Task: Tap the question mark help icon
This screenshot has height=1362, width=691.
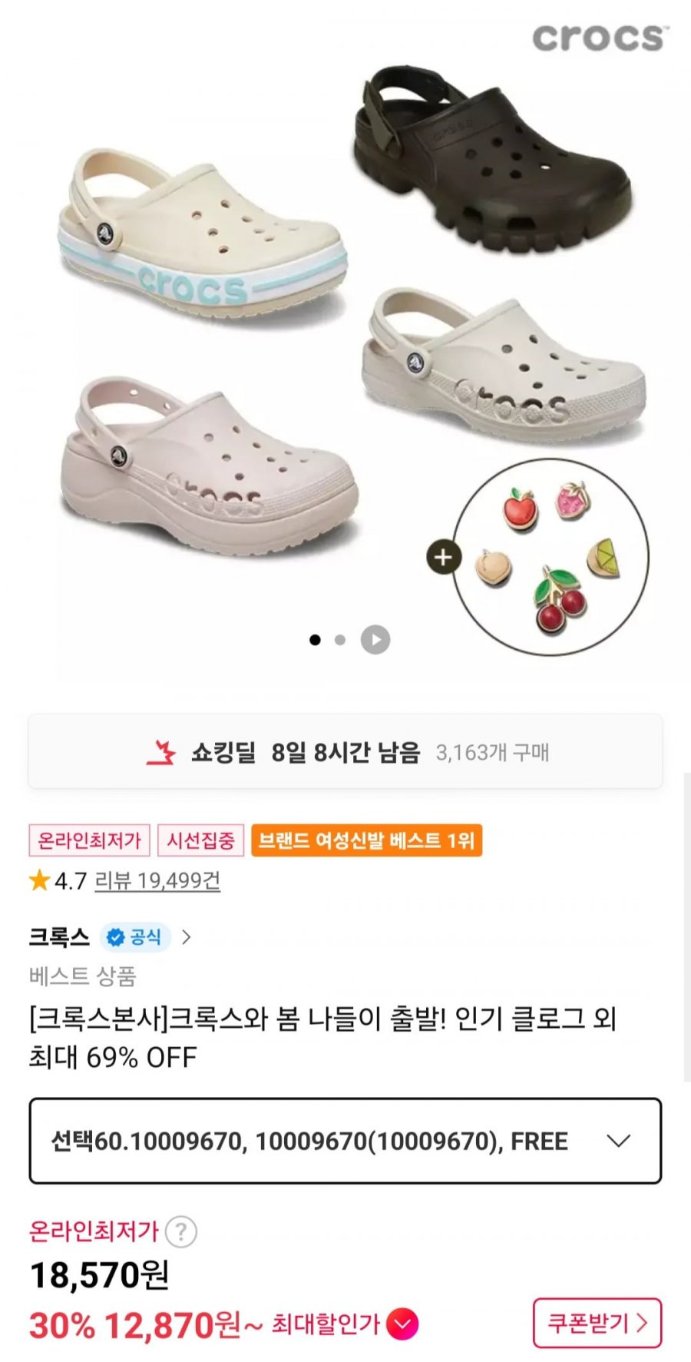Action: pyautogui.click(x=181, y=1231)
